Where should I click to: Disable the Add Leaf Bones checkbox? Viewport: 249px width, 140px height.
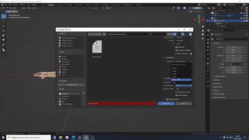click(x=176, y=95)
